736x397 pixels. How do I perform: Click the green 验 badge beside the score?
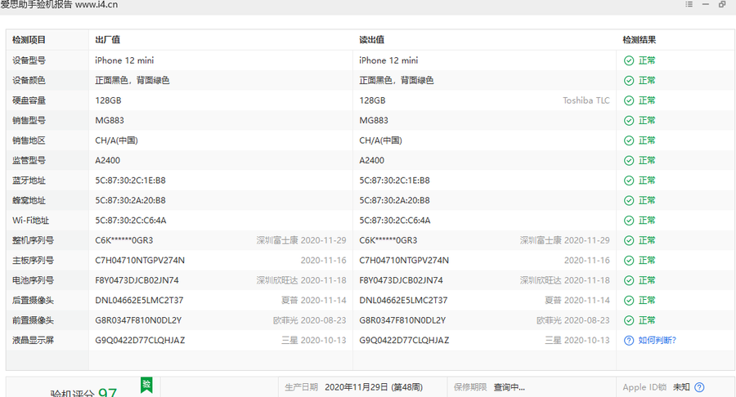pos(146,384)
